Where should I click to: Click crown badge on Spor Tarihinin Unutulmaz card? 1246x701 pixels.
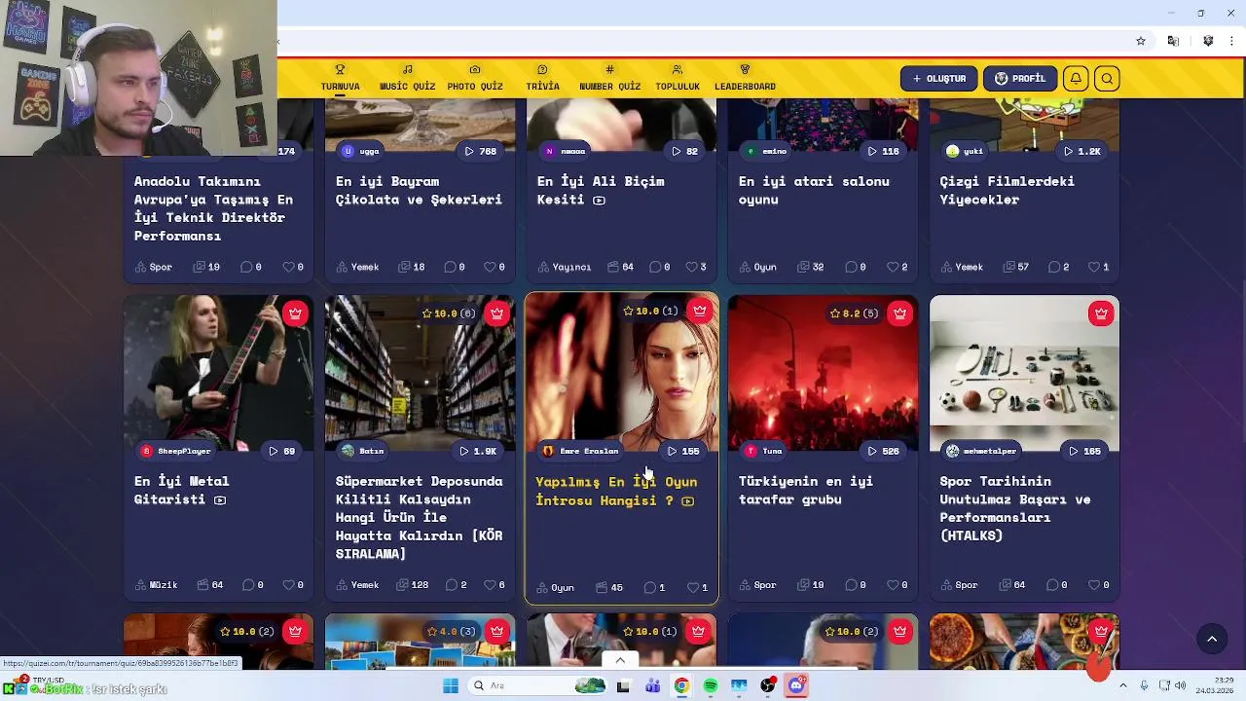coord(1101,314)
